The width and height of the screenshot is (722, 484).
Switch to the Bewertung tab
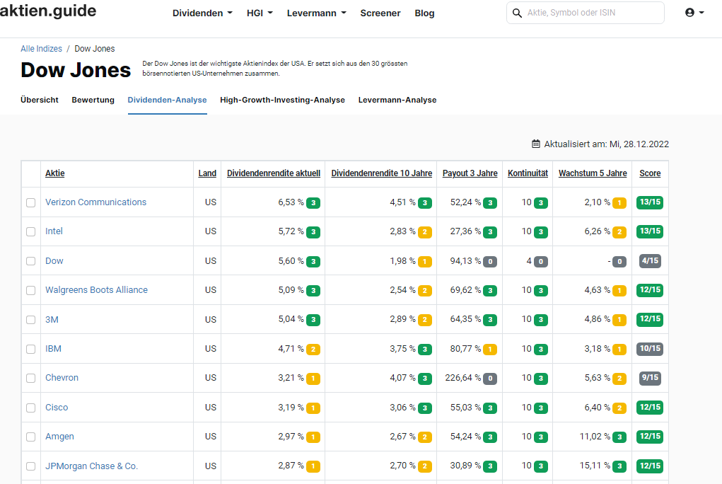click(x=93, y=100)
